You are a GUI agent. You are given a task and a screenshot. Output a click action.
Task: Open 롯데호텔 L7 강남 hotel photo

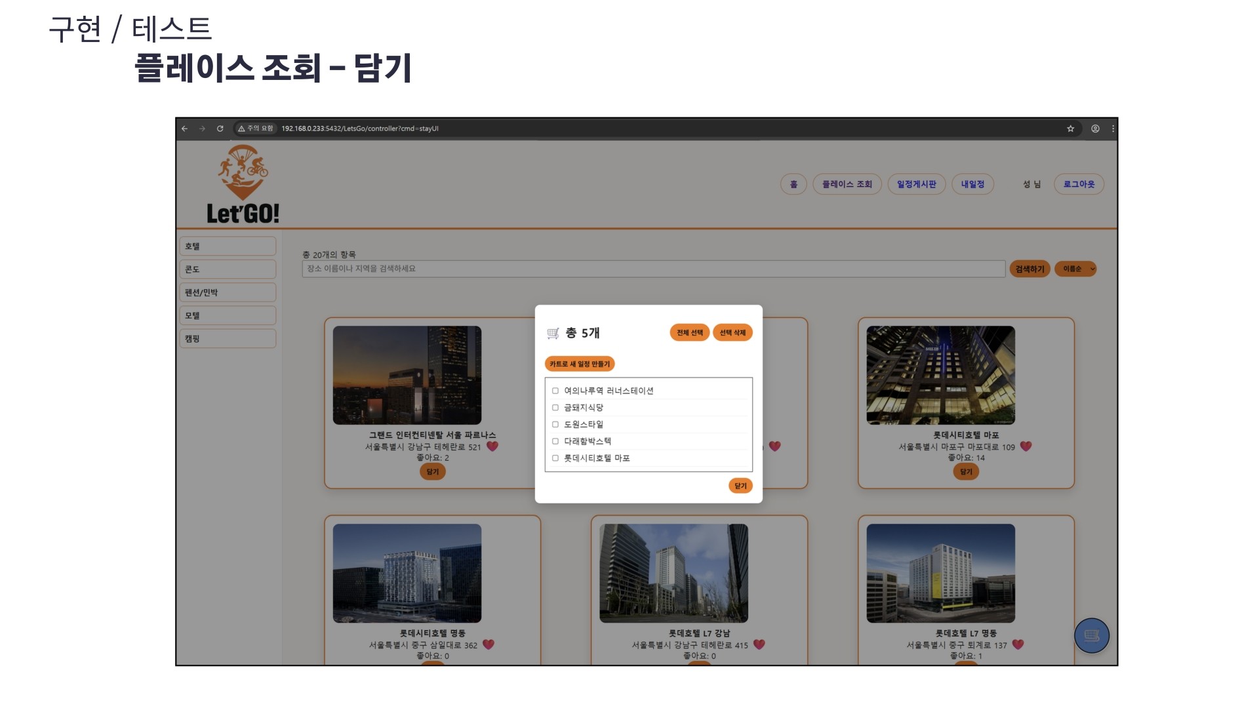[673, 573]
